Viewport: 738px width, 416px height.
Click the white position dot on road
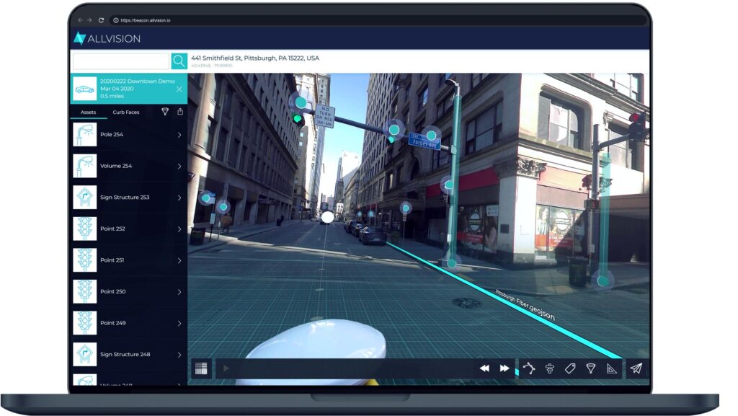point(327,218)
